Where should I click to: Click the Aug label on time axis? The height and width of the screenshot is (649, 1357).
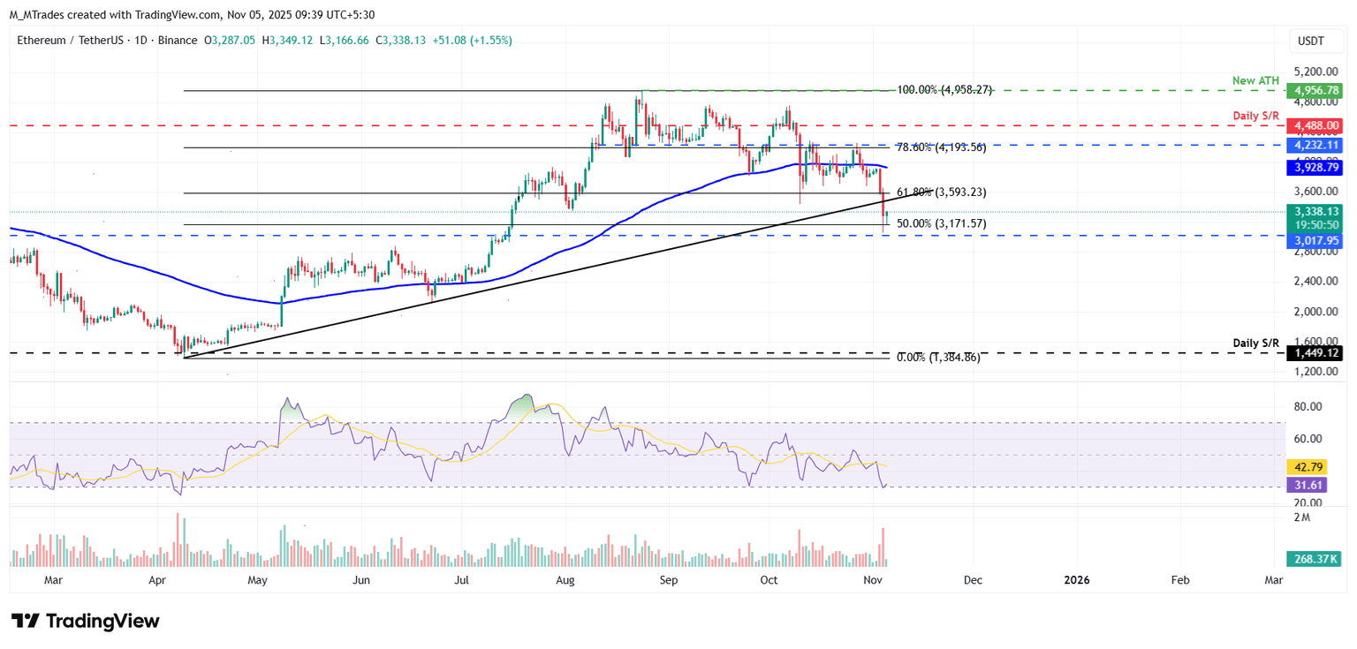click(566, 580)
